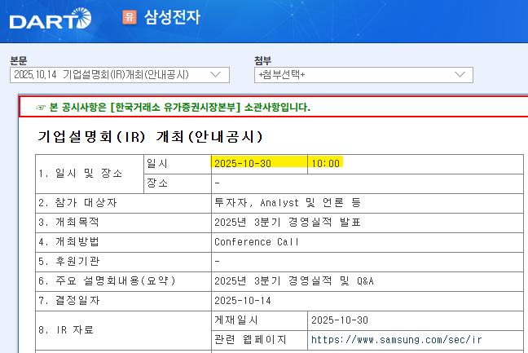Click the pointing hand icon in notice banner
The image size is (528, 353).
click(41, 108)
